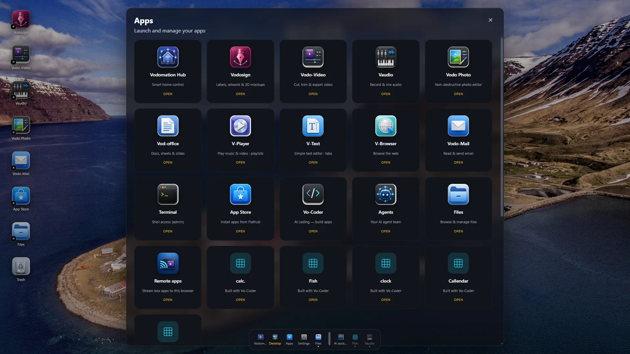630x354 pixels.
Task: Click OPEN under Vodosign
Action: click(x=241, y=94)
